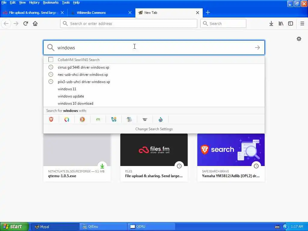Reload the current page

26,23
